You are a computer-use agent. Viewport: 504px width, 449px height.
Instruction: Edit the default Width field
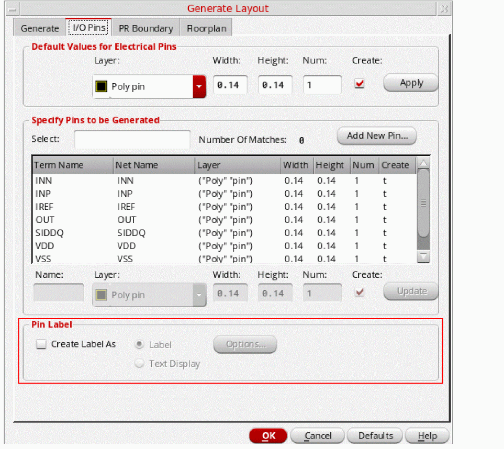click(230, 85)
